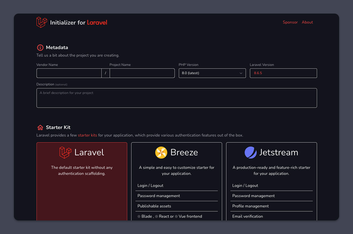
Task: Click the 'Metadata' section heading
Action: coord(57,48)
